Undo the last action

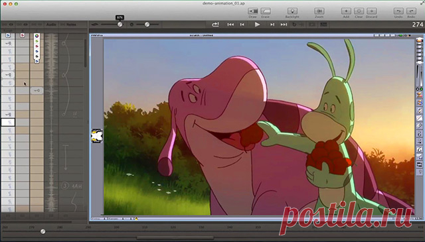click(x=398, y=11)
